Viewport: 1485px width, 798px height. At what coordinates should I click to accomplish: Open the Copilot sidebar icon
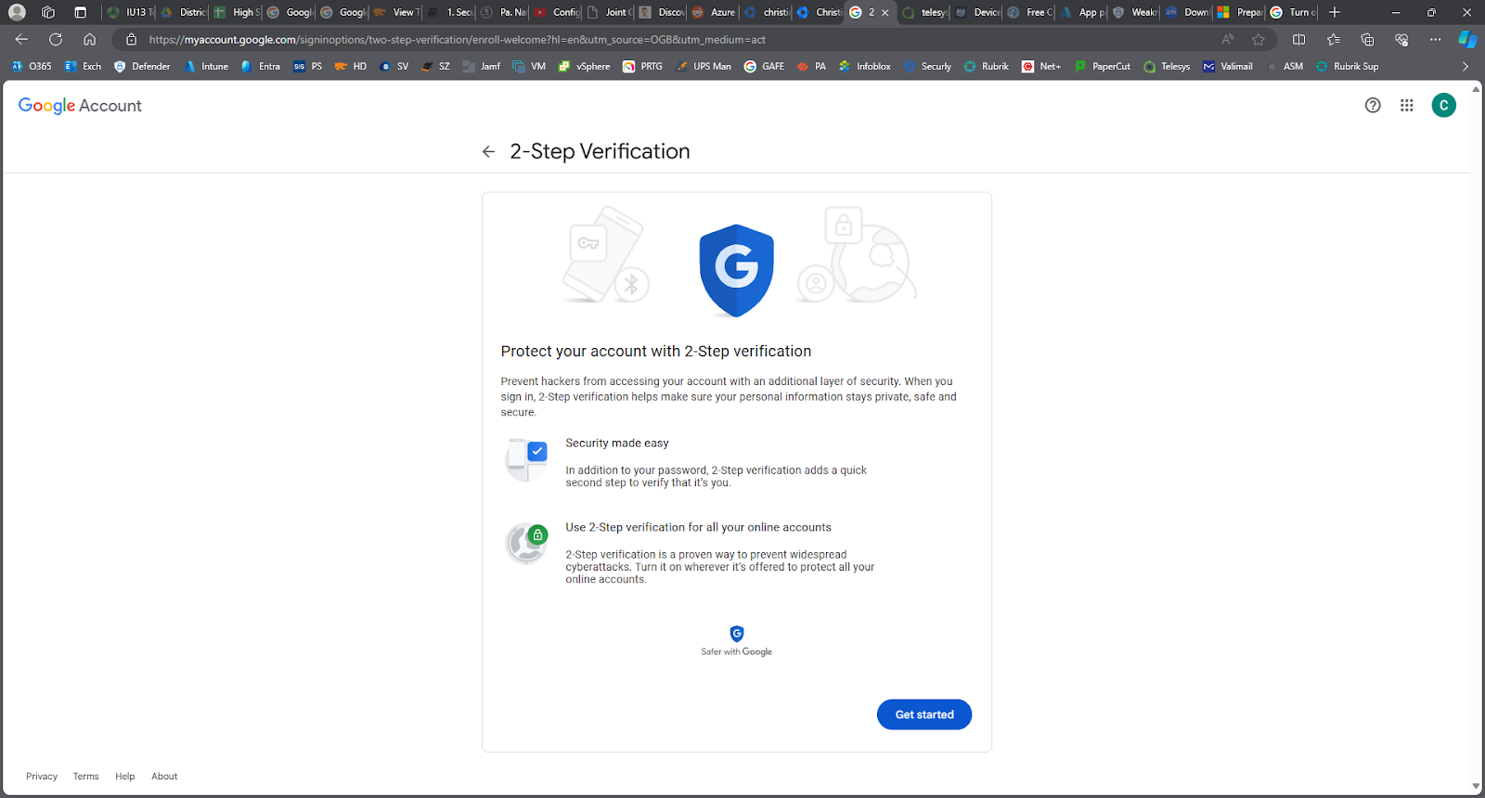point(1467,39)
